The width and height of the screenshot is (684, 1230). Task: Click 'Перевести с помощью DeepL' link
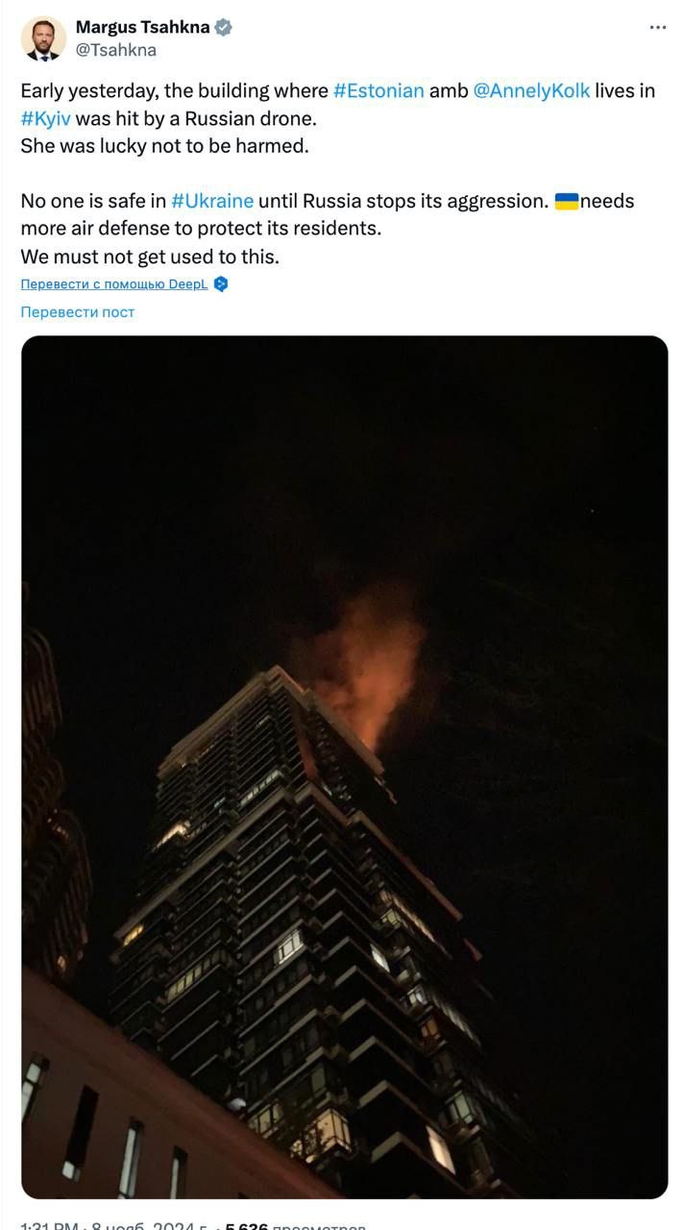coord(114,284)
